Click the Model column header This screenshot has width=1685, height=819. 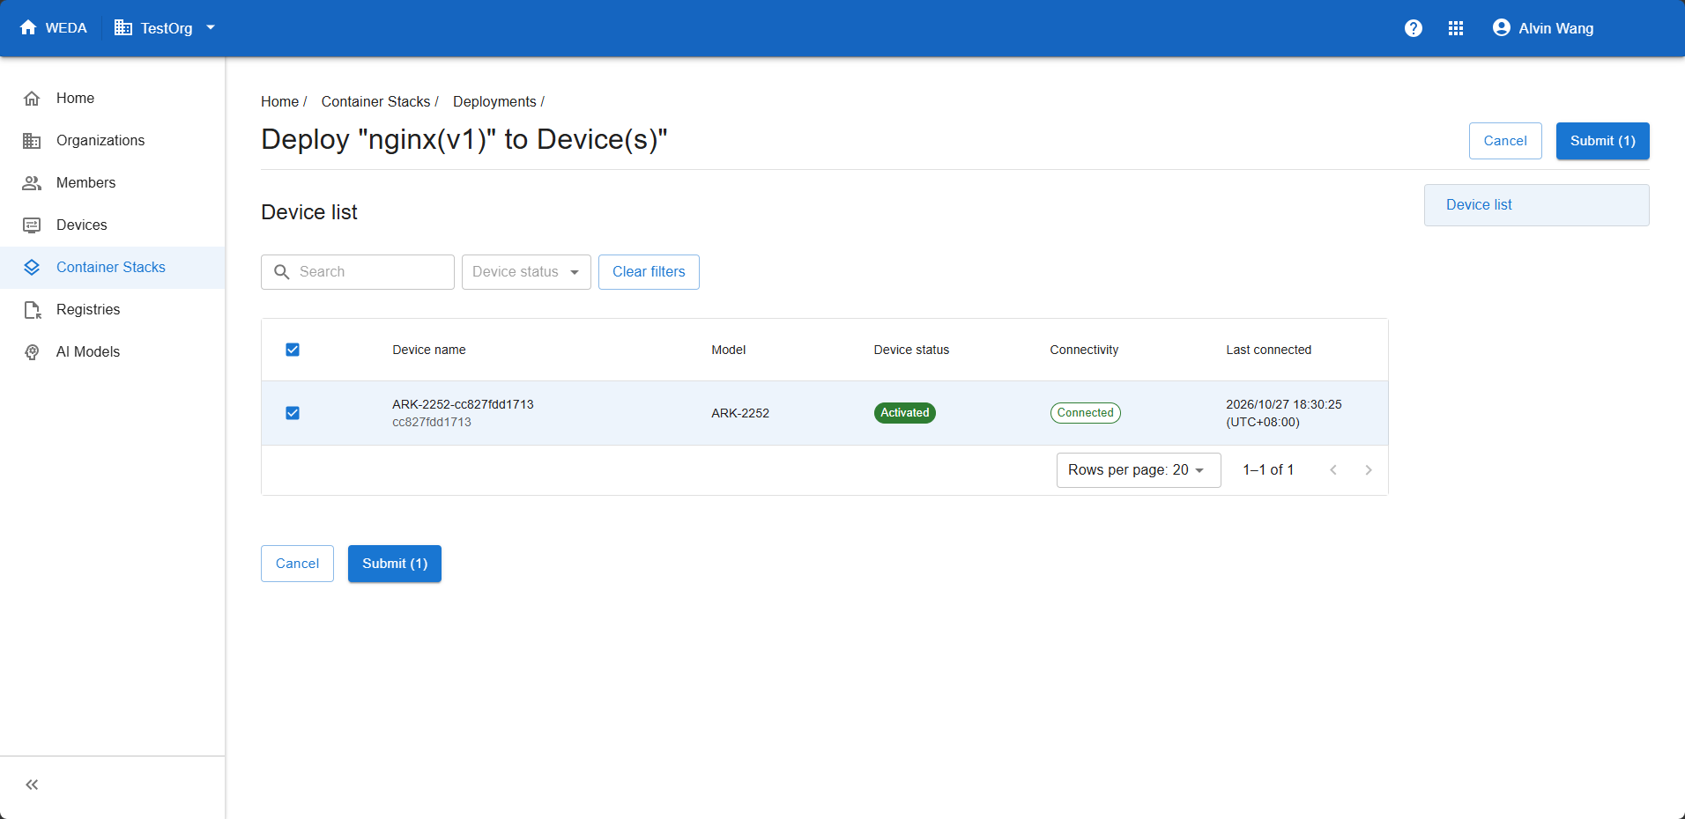click(729, 350)
